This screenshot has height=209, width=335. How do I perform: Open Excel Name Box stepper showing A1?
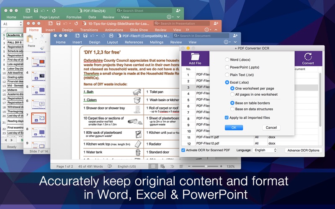[21, 23]
